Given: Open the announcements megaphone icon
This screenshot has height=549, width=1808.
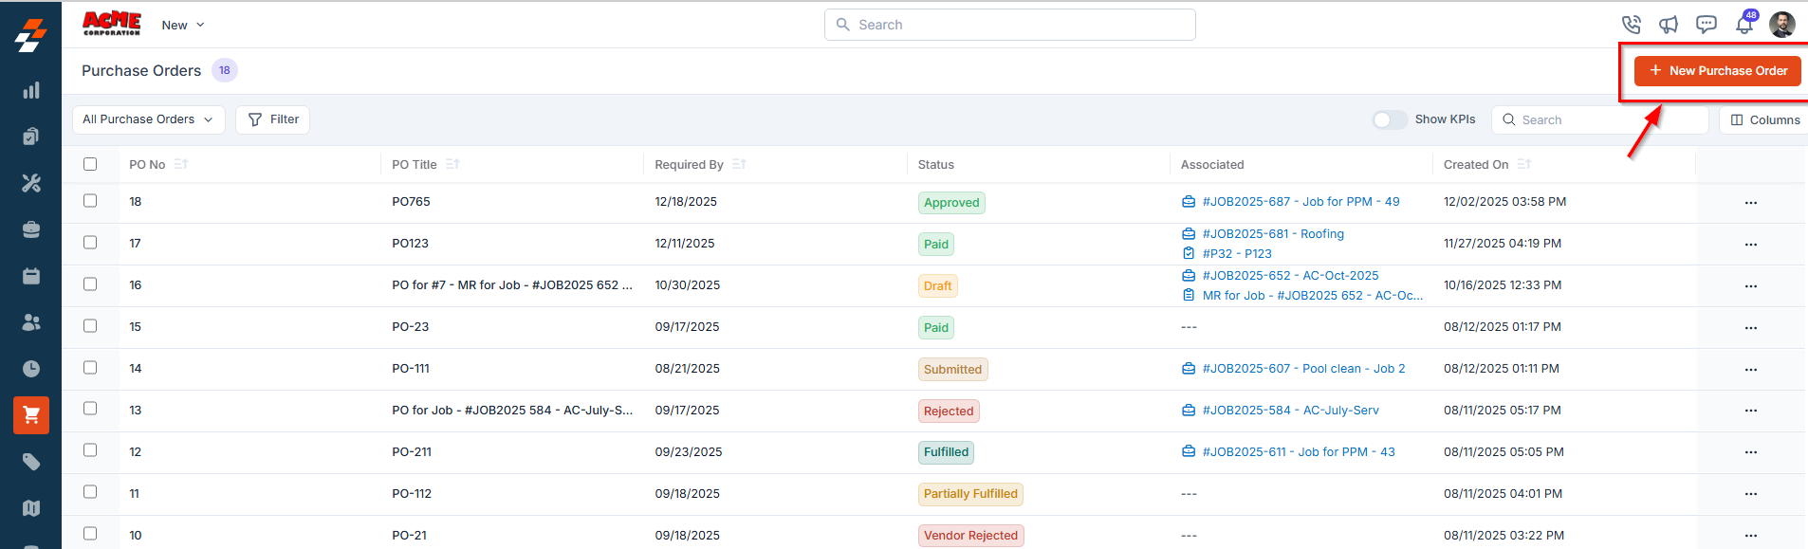Looking at the screenshot, I should coord(1669,25).
